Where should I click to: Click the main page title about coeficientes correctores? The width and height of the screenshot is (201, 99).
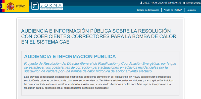coord(99,36)
